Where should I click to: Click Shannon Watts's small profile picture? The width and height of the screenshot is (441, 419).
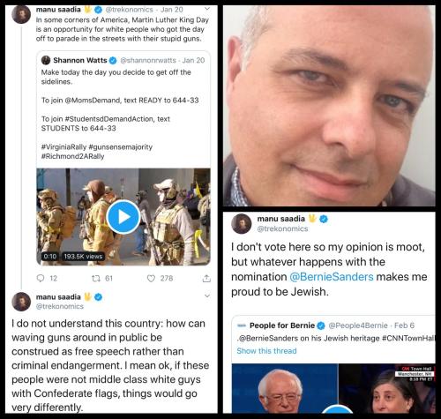coord(46,60)
